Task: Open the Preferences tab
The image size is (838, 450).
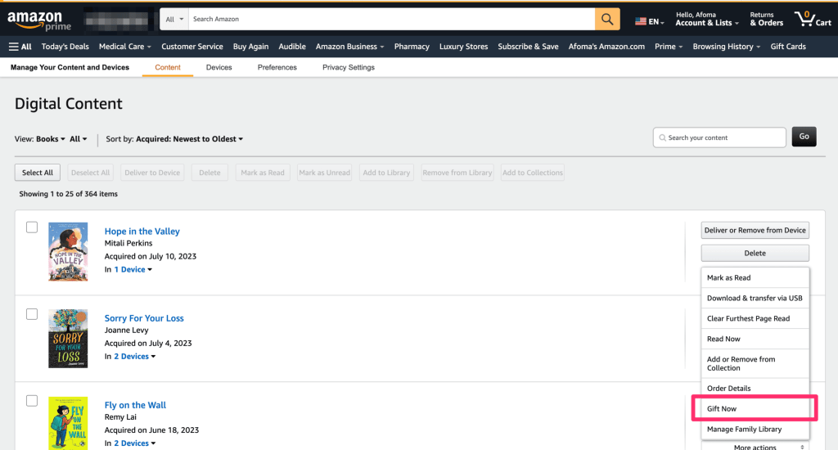Action: [x=277, y=67]
